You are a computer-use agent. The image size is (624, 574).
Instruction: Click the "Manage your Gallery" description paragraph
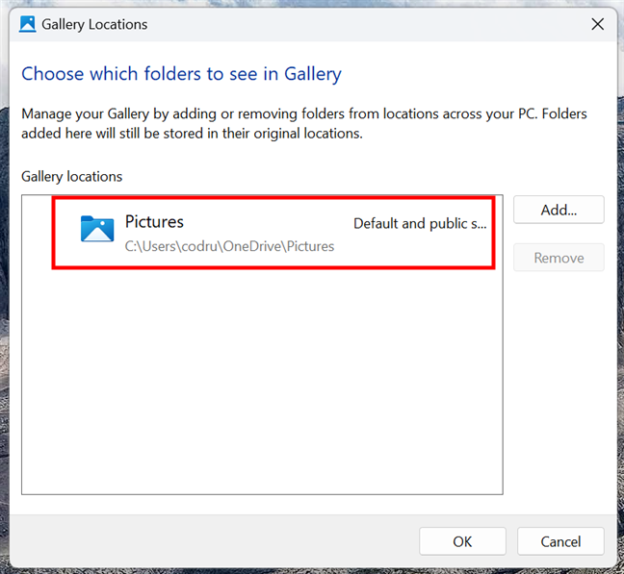(303, 123)
